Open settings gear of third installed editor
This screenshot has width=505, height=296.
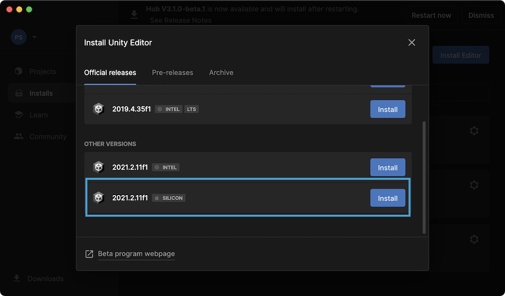click(474, 239)
